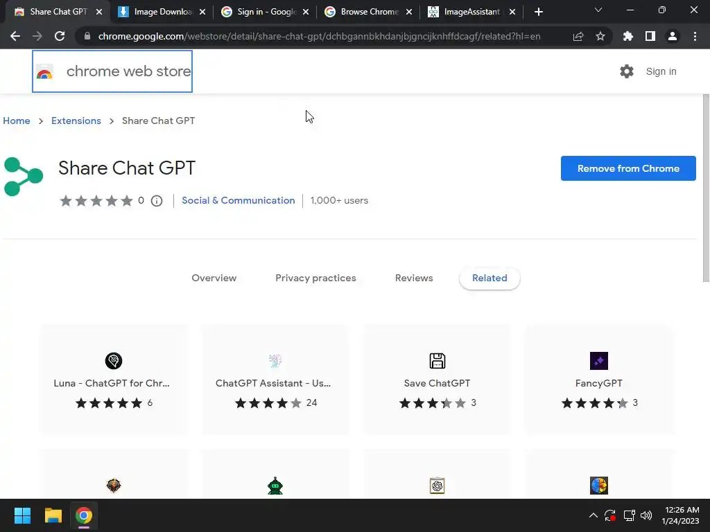Open the Luna - ChatGPT for Chrome card icon

coord(114,360)
